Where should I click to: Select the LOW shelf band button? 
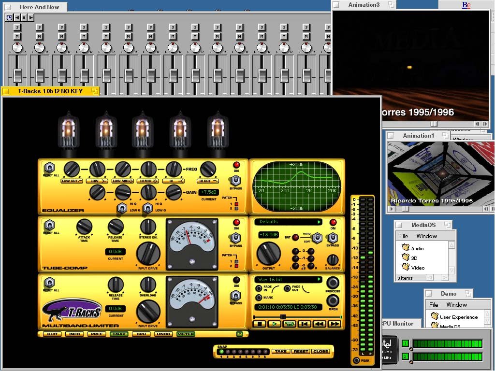click(x=97, y=181)
